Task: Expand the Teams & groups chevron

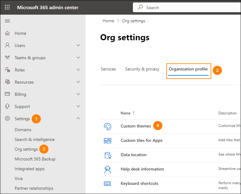Action: coord(78,58)
